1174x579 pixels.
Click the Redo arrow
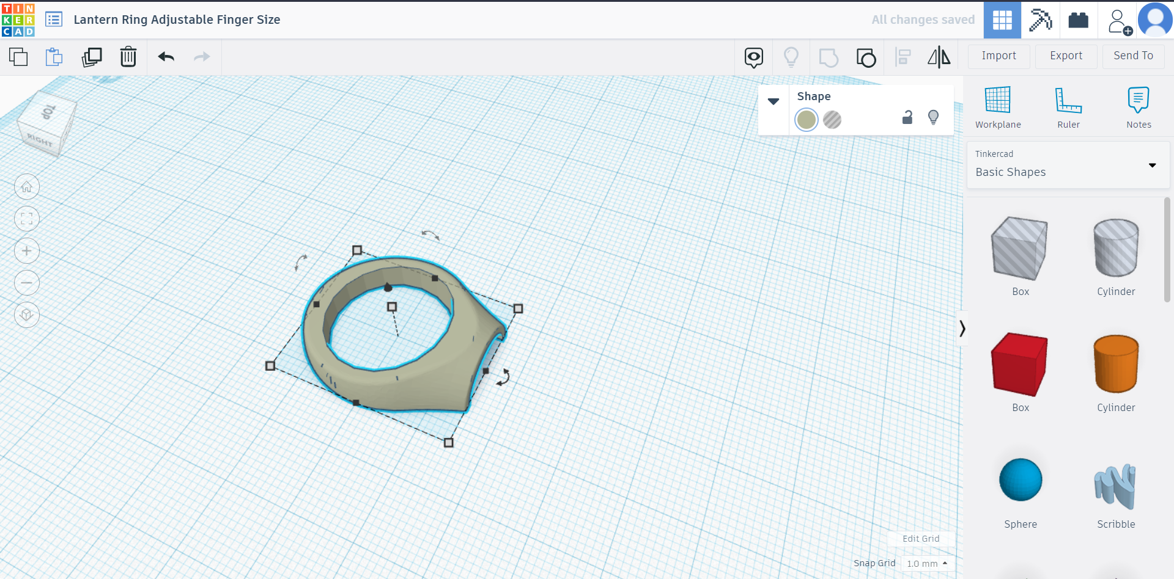pyautogui.click(x=202, y=57)
